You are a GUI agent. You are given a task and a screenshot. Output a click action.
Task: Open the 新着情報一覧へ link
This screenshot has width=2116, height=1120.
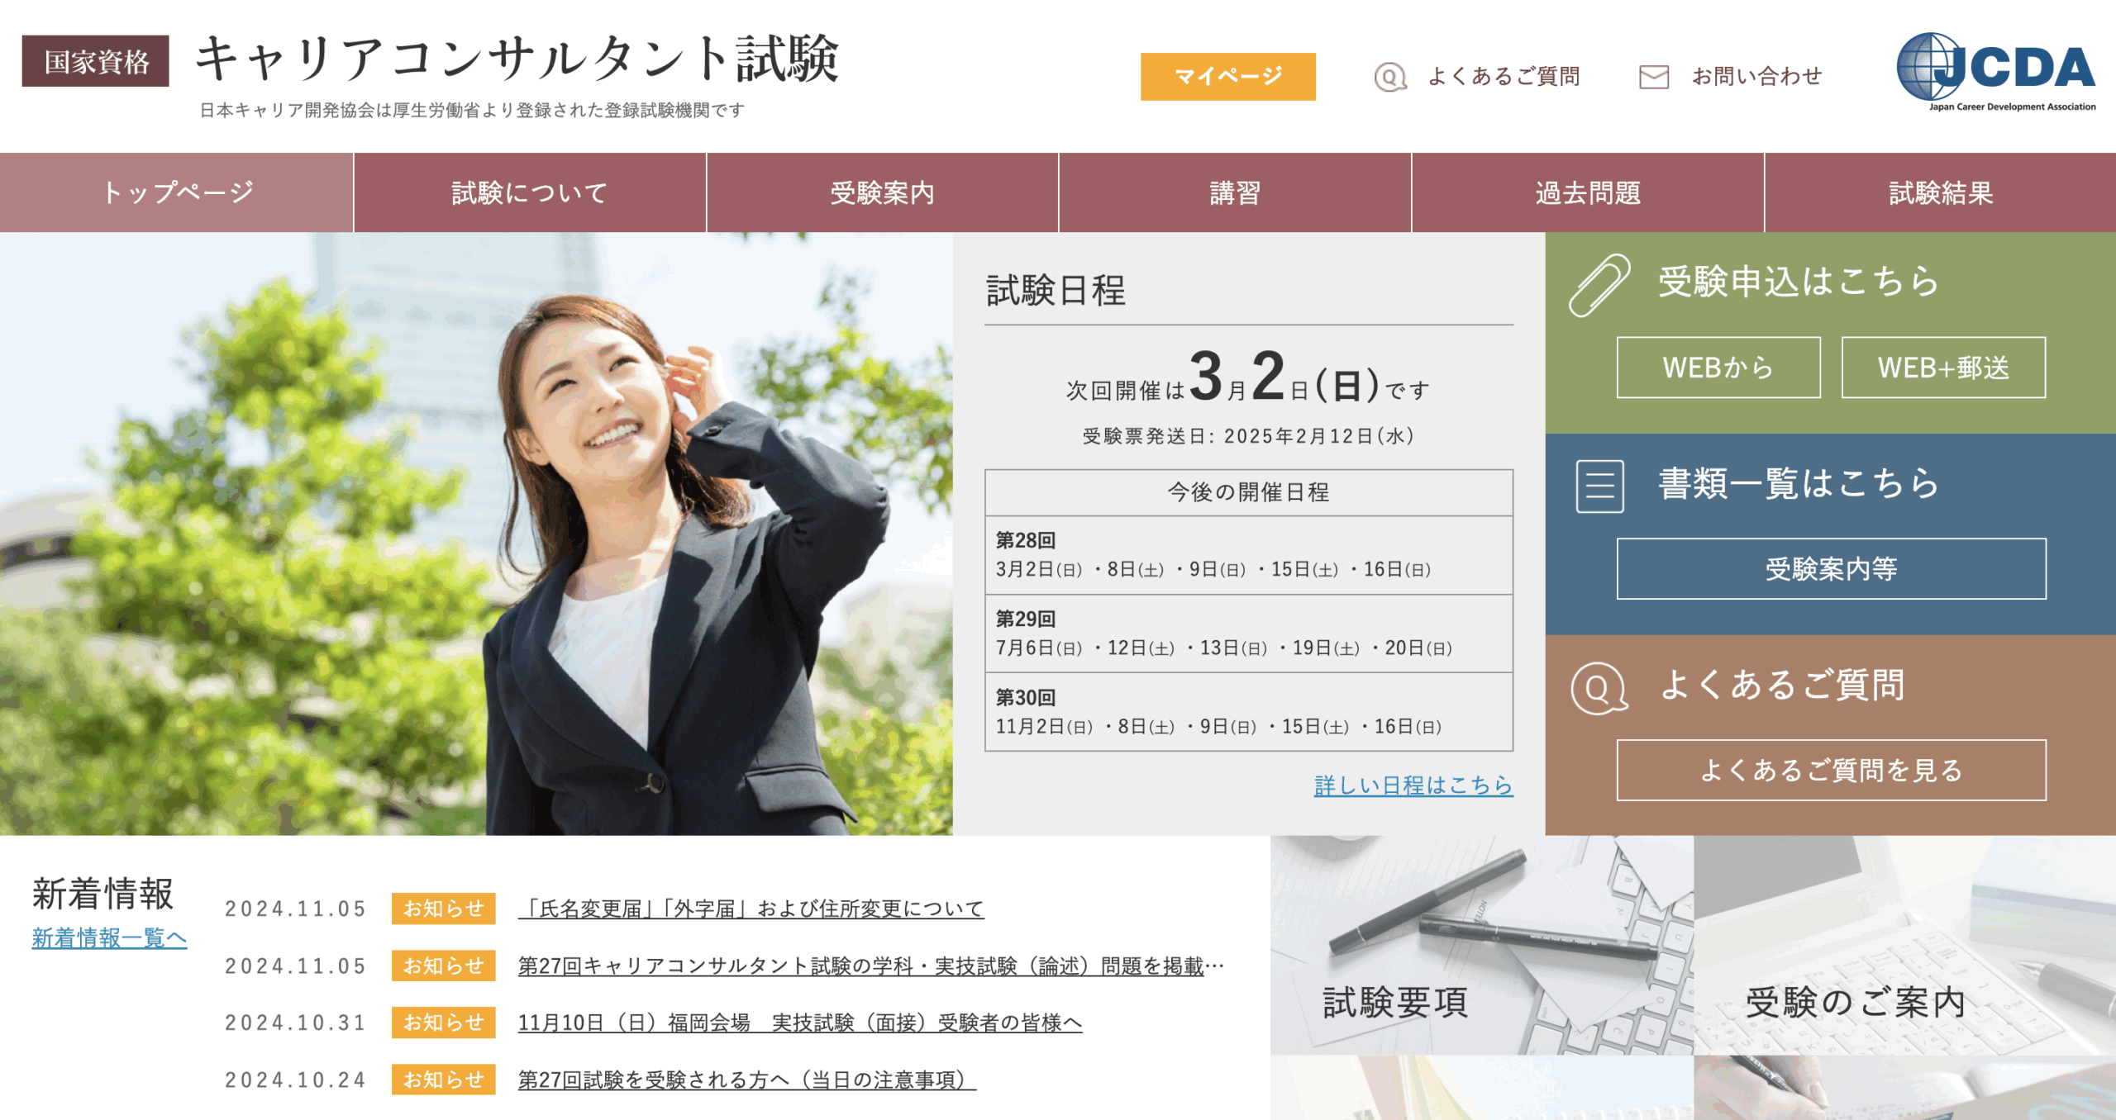pyautogui.click(x=109, y=938)
